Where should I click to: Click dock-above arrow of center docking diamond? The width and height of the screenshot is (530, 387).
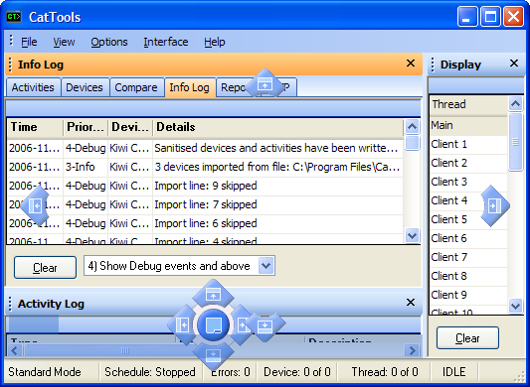click(x=213, y=294)
